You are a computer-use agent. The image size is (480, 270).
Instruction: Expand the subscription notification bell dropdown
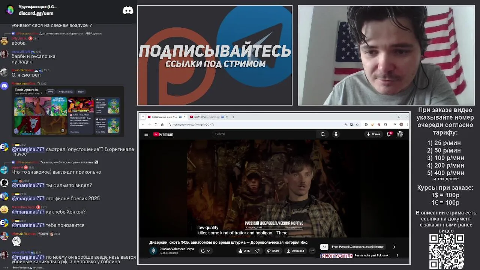click(205, 251)
